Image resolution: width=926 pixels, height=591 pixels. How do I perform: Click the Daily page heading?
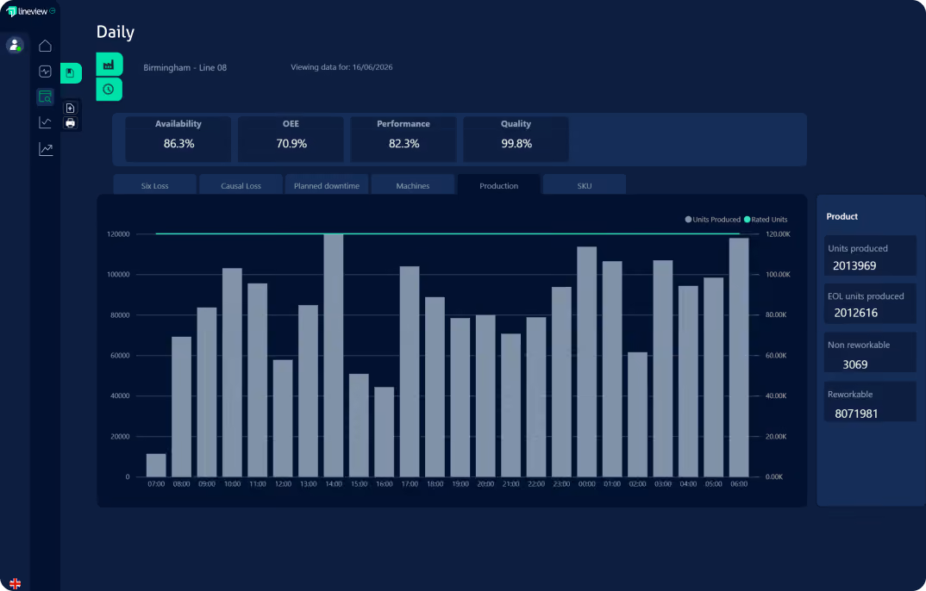116,32
